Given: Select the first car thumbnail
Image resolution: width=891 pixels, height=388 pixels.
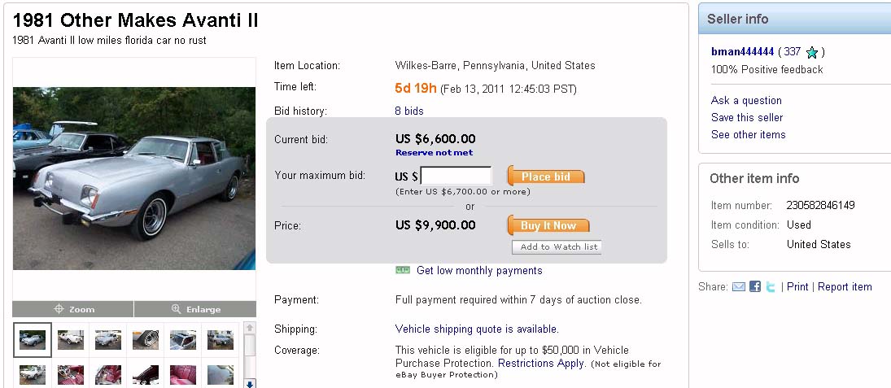Looking at the screenshot, I should pyautogui.click(x=33, y=340).
